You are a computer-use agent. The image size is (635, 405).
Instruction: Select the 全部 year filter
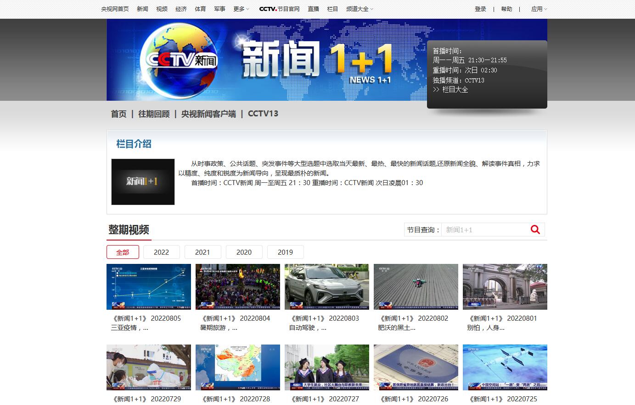[x=123, y=252]
